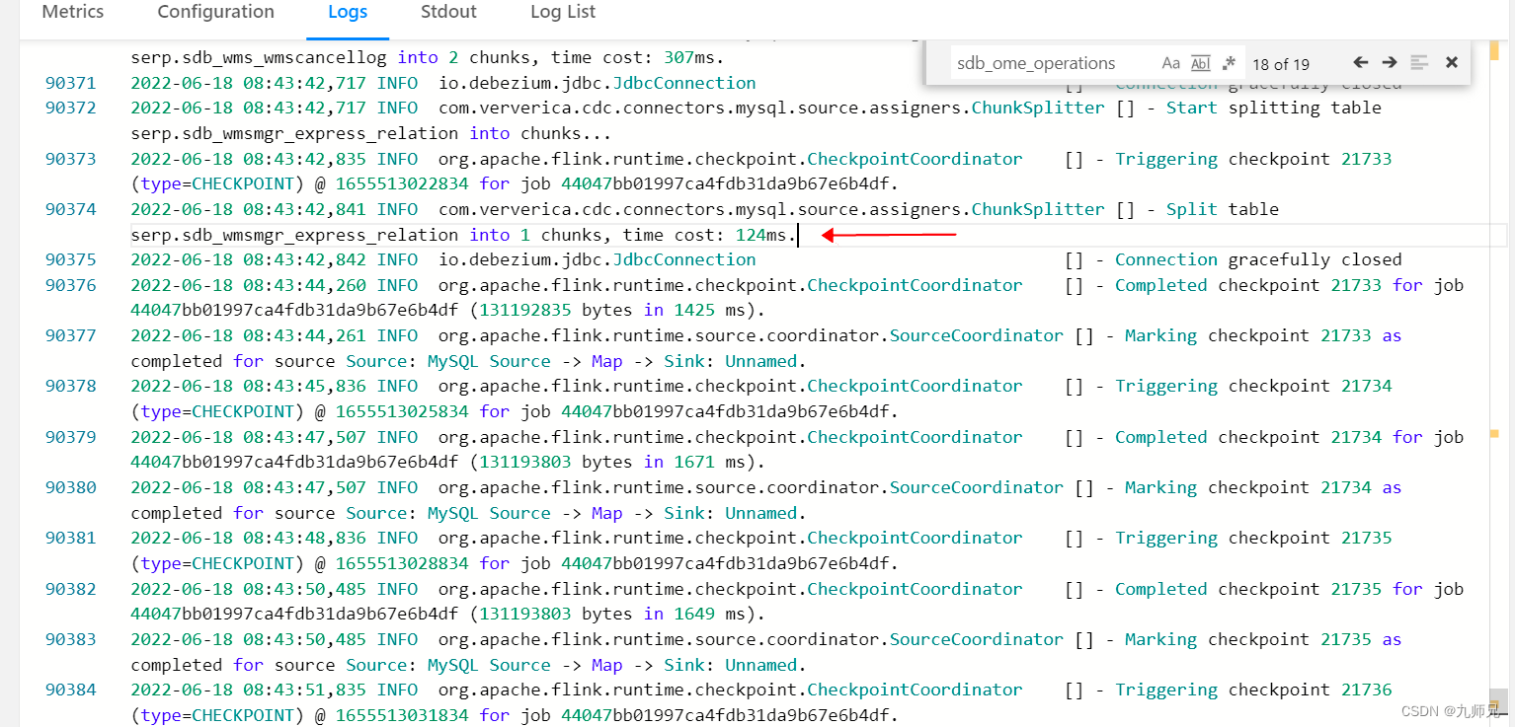The height and width of the screenshot is (727, 1515).
Task: Click the CheckpointCoordinator link on line 90373
Action: (x=914, y=158)
